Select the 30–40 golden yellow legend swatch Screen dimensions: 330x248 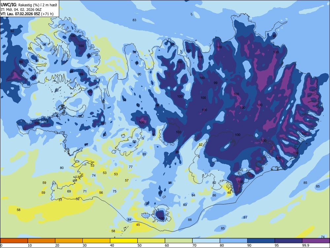point(96,241)
